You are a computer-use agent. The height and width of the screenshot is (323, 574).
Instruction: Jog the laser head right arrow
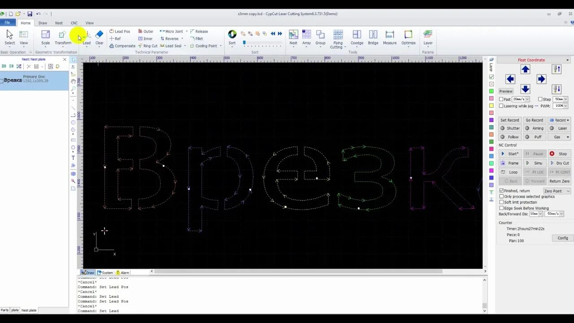point(541,79)
